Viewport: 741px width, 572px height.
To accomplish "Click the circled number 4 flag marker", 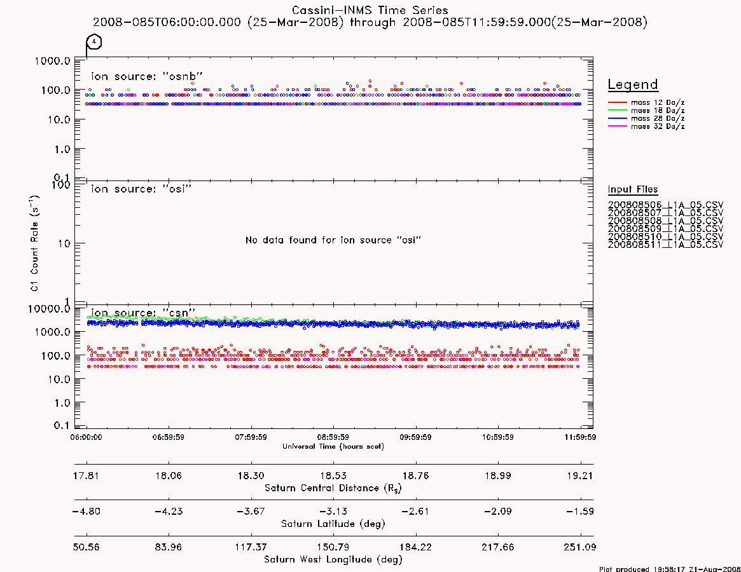I will (94, 42).
